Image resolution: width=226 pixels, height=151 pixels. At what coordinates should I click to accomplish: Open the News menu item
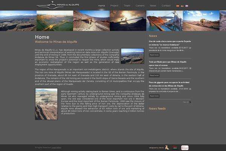[153, 6]
